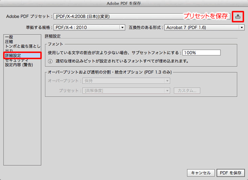Image resolution: width=248 pixels, height=180 pixels.
Task: Expand the 互換性のある形式 Acrobat 7 dropdown
Action: tap(204, 27)
